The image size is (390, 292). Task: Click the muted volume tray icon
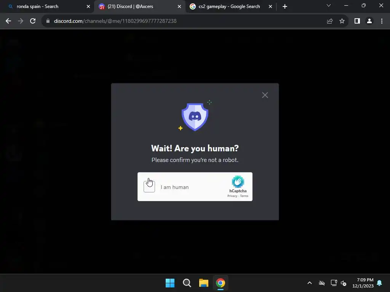tap(344, 283)
